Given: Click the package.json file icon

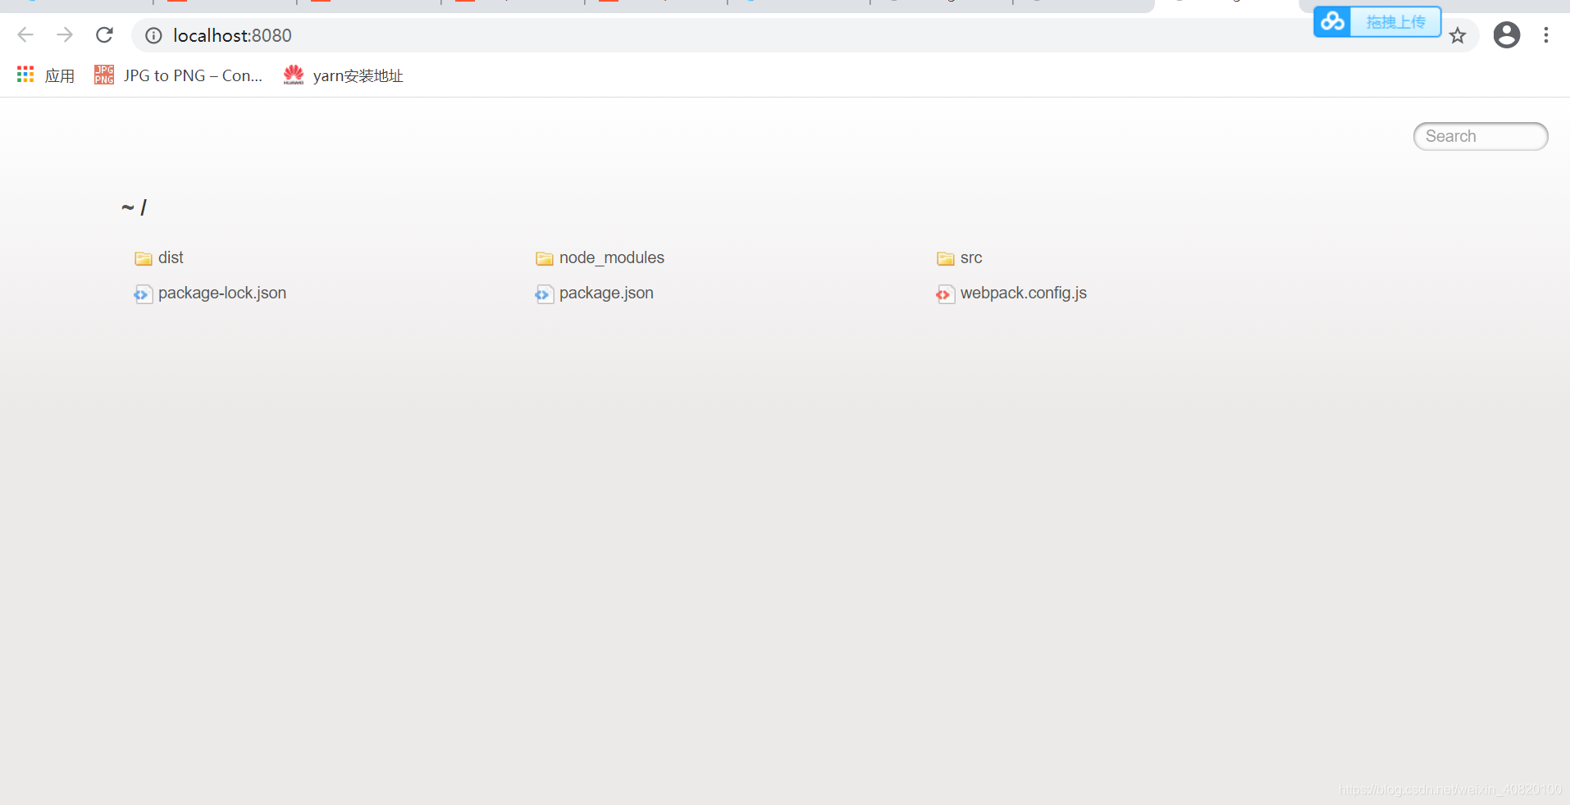Looking at the screenshot, I should (x=544, y=293).
